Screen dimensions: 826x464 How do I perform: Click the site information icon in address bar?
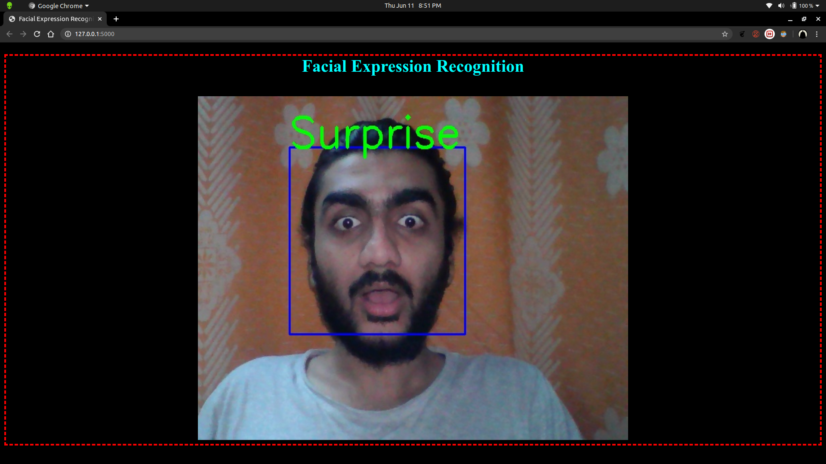[x=68, y=34]
